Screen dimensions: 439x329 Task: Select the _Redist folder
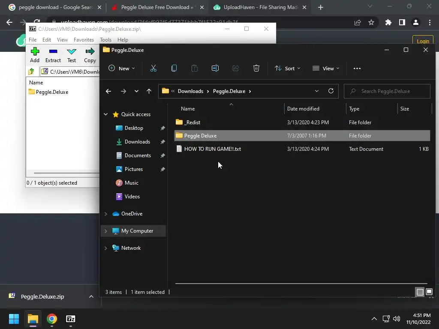302,122
